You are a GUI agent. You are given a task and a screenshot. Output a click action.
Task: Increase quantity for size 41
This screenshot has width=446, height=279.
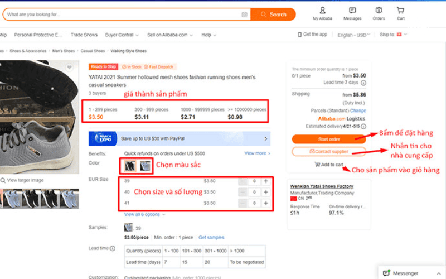pyautogui.click(x=266, y=203)
